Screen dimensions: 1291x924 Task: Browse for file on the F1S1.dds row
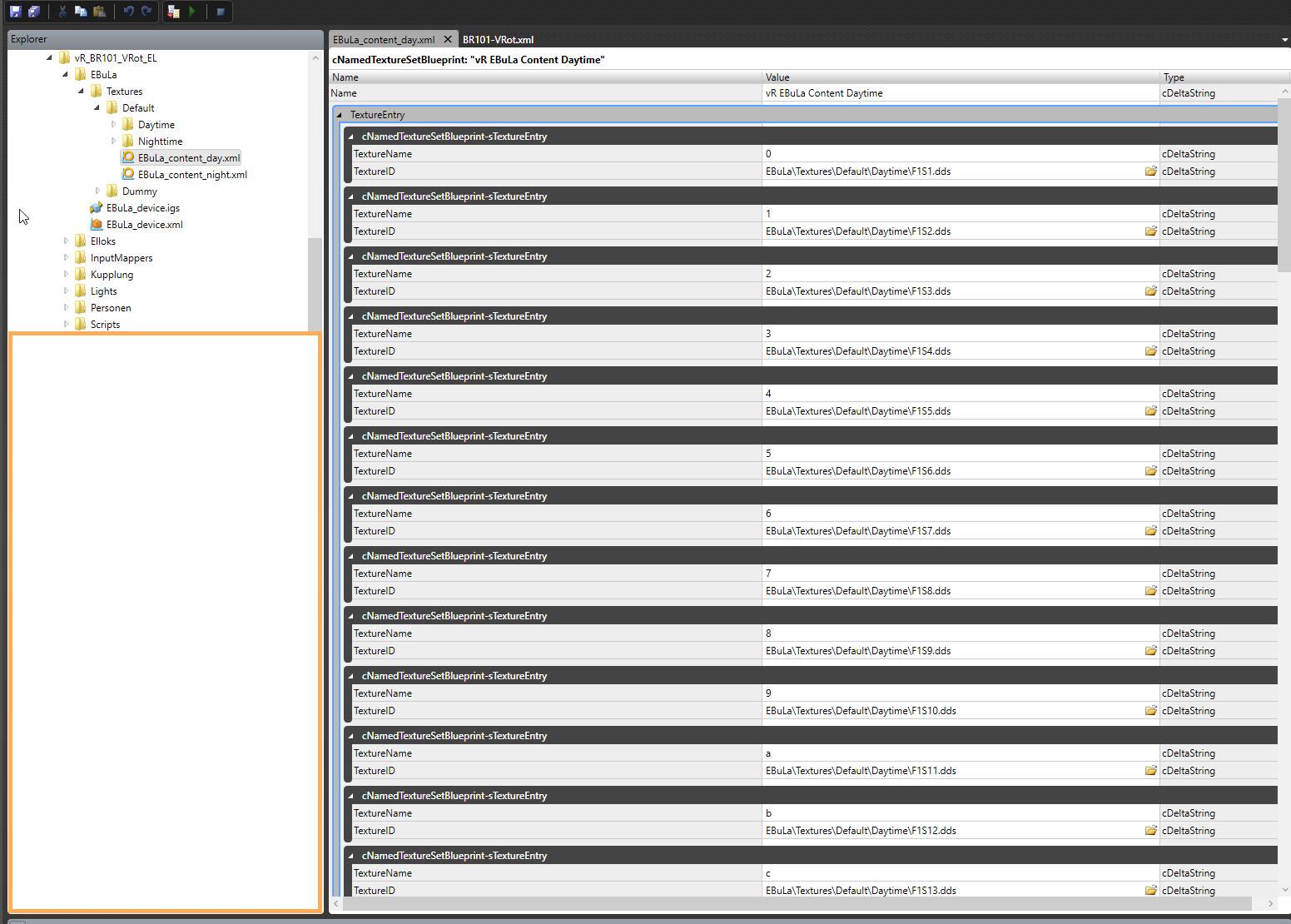1150,171
